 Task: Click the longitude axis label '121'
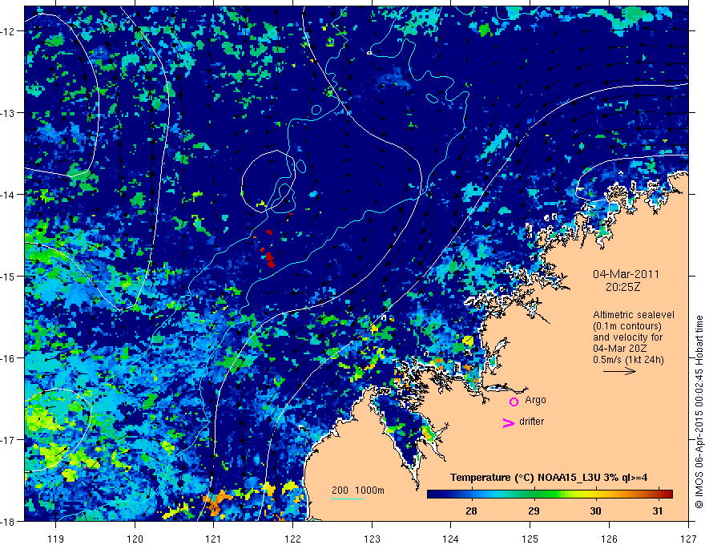[214, 539]
